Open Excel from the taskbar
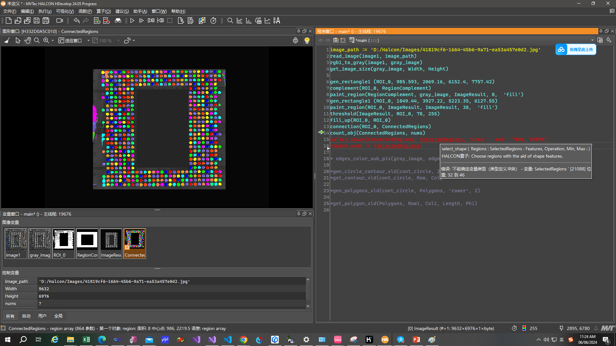Viewport: 616px width, 346px height. coord(86,340)
